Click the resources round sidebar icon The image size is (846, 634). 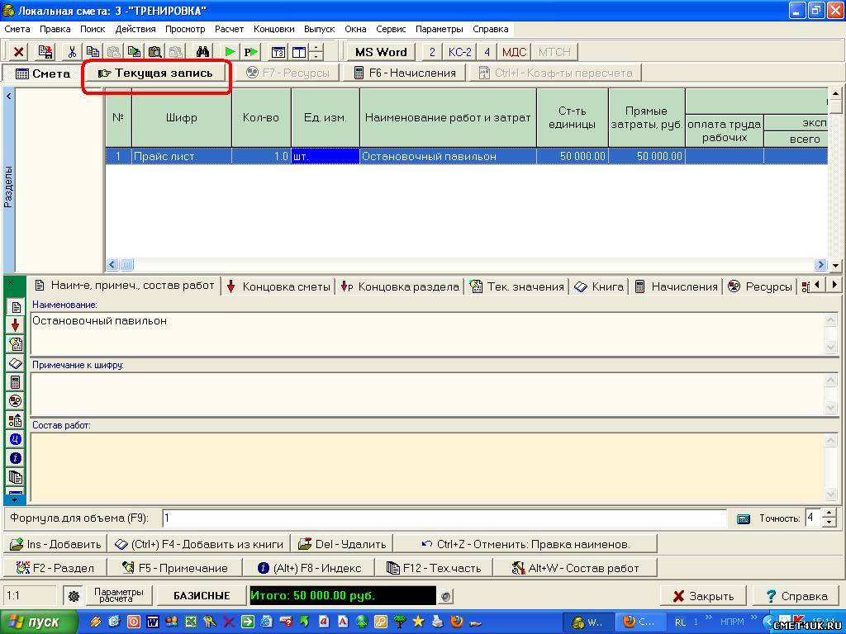pyautogui.click(x=15, y=400)
